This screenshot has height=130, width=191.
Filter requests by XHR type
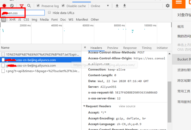click(12, 19)
